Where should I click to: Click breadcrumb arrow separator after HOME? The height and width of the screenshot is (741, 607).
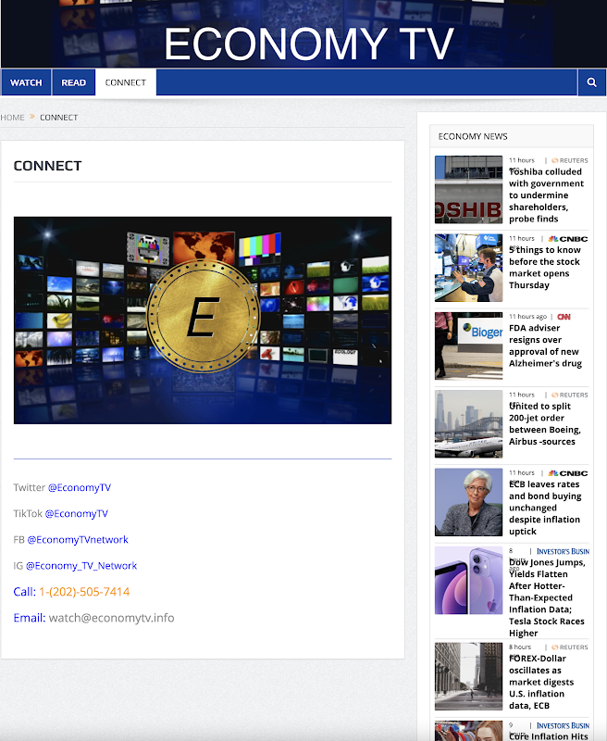pos(32,117)
